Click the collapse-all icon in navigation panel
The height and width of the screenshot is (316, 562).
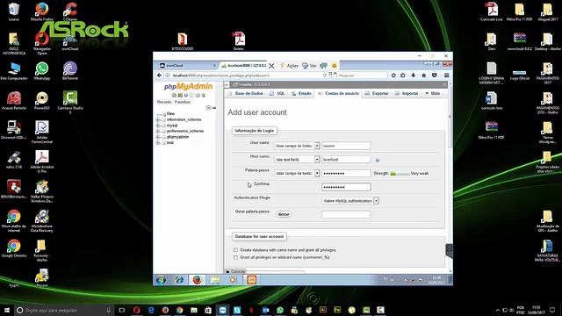point(209,108)
